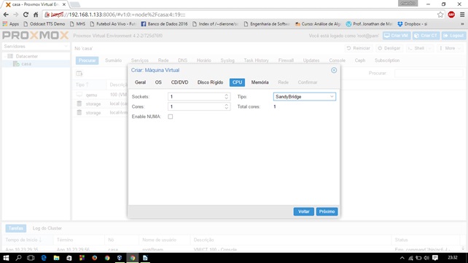Open the Oddcast TTS Demo bookmark

point(44,24)
